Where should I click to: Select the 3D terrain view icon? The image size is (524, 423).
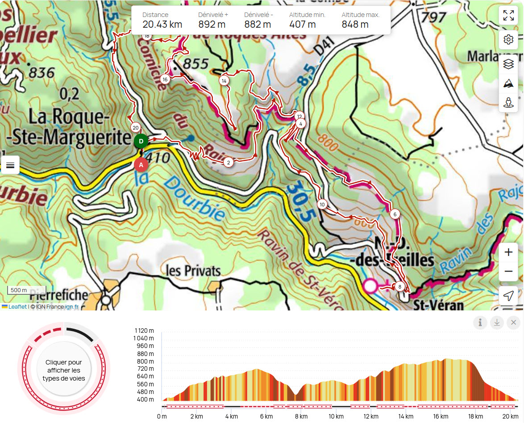508,84
